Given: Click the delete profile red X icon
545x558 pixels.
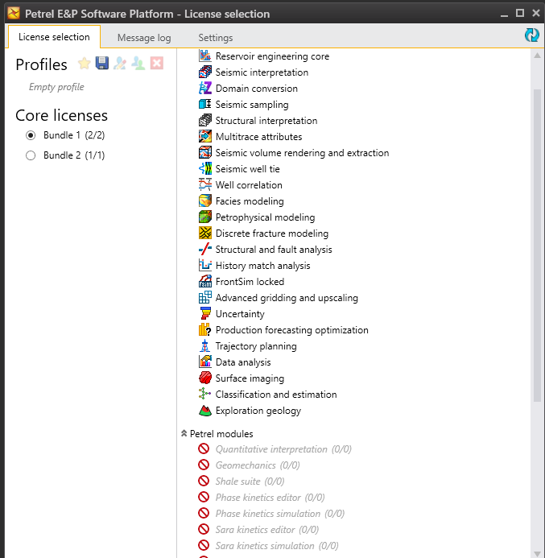Looking at the screenshot, I should pyautogui.click(x=156, y=64).
